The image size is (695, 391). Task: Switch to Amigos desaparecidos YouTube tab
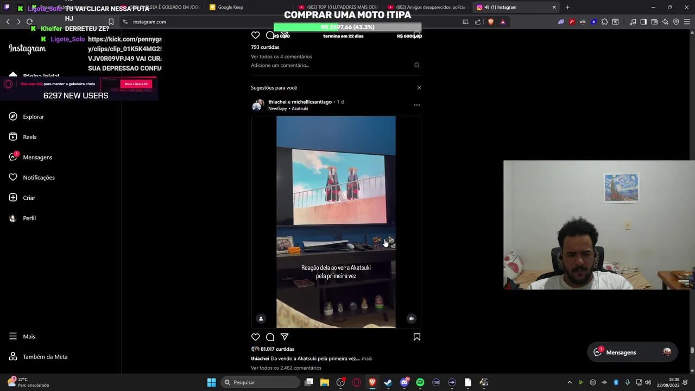pyautogui.click(x=427, y=7)
